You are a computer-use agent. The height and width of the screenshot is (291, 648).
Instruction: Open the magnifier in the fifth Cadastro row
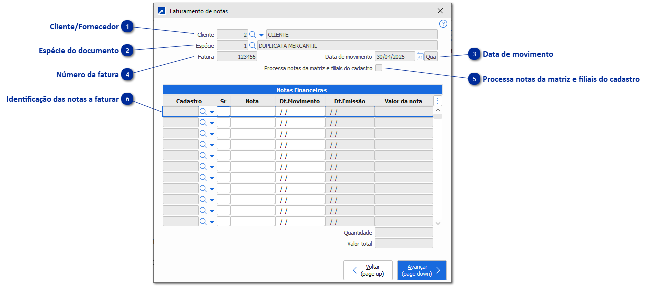click(204, 155)
